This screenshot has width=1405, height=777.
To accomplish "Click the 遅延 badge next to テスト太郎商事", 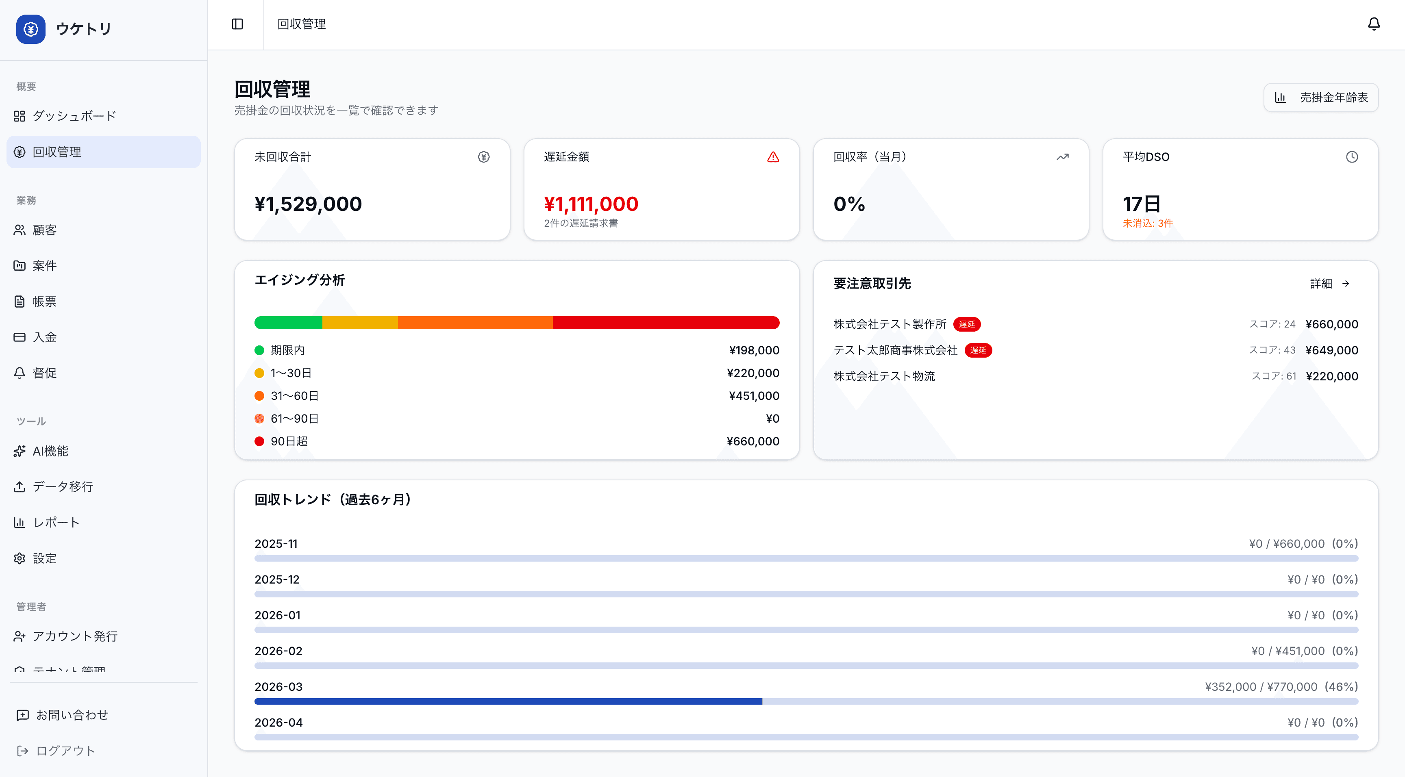I will pyautogui.click(x=978, y=351).
